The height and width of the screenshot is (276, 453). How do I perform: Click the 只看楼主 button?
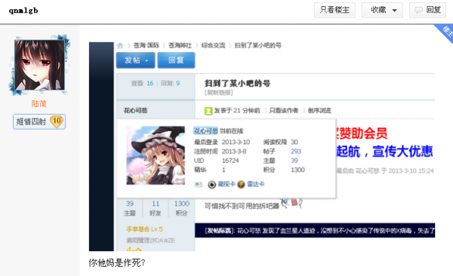point(334,10)
